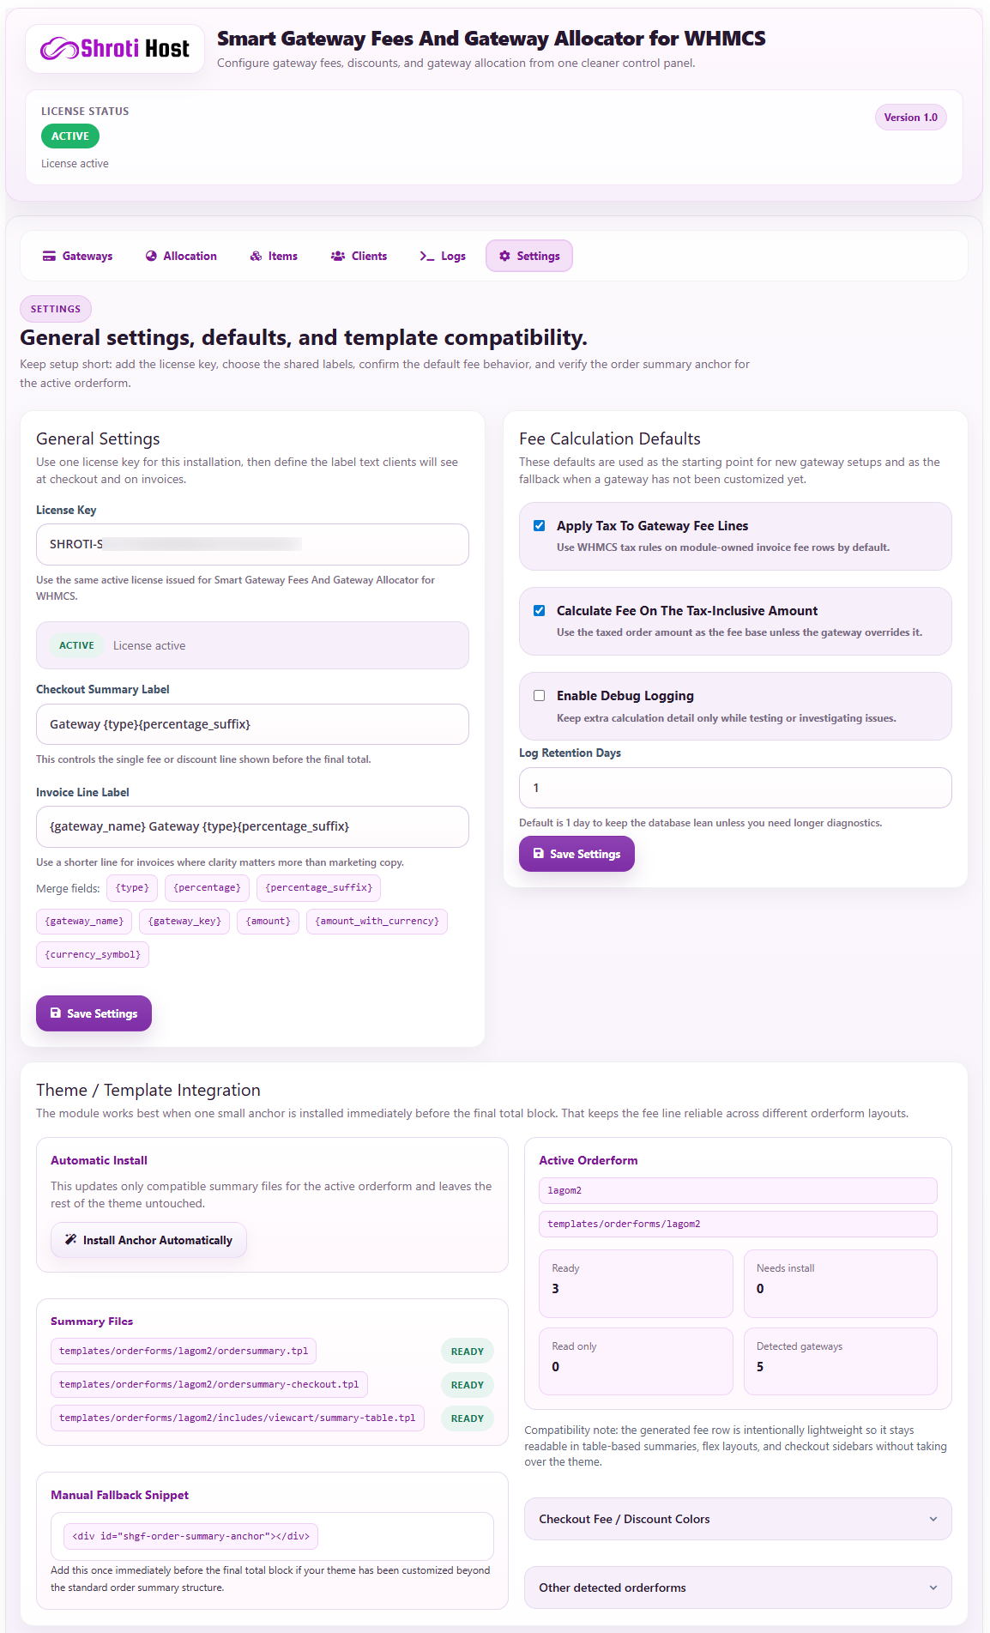This screenshot has height=1633, width=990.
Task: Save the General Settings
Action: tap(94, 1013)
